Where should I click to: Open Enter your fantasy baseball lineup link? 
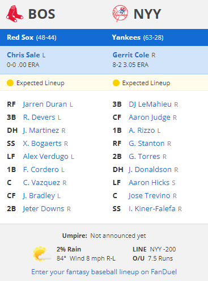tap(104, 272)
